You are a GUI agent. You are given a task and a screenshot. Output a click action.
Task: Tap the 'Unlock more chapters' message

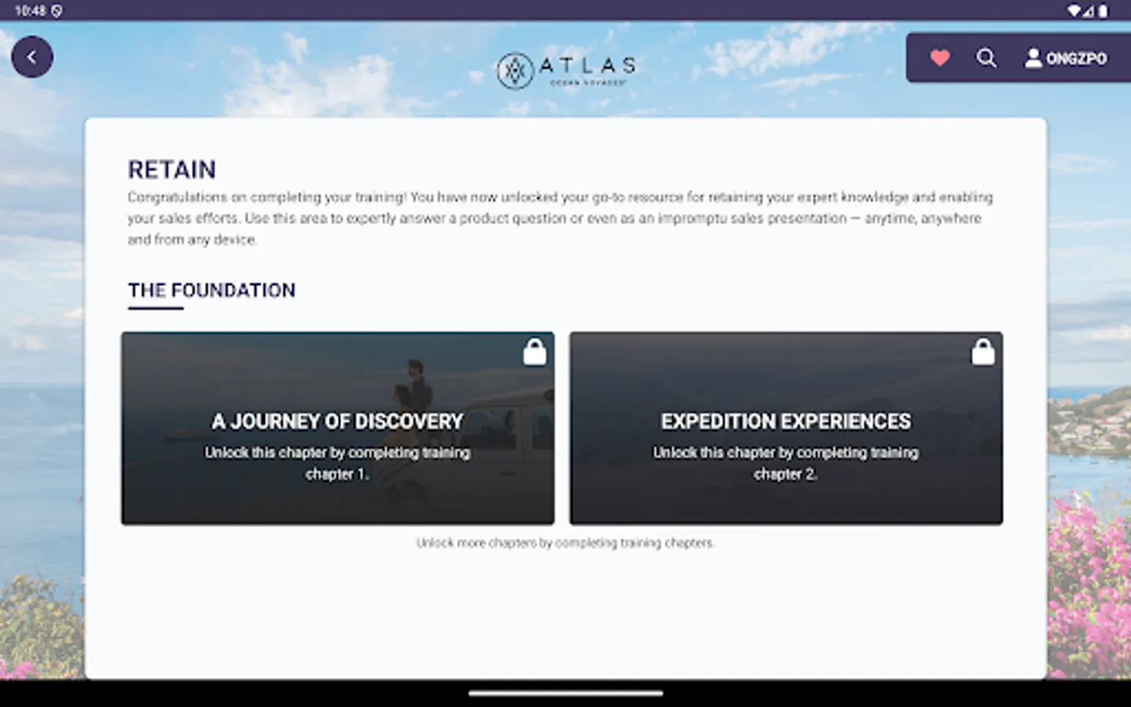(565, 542)
